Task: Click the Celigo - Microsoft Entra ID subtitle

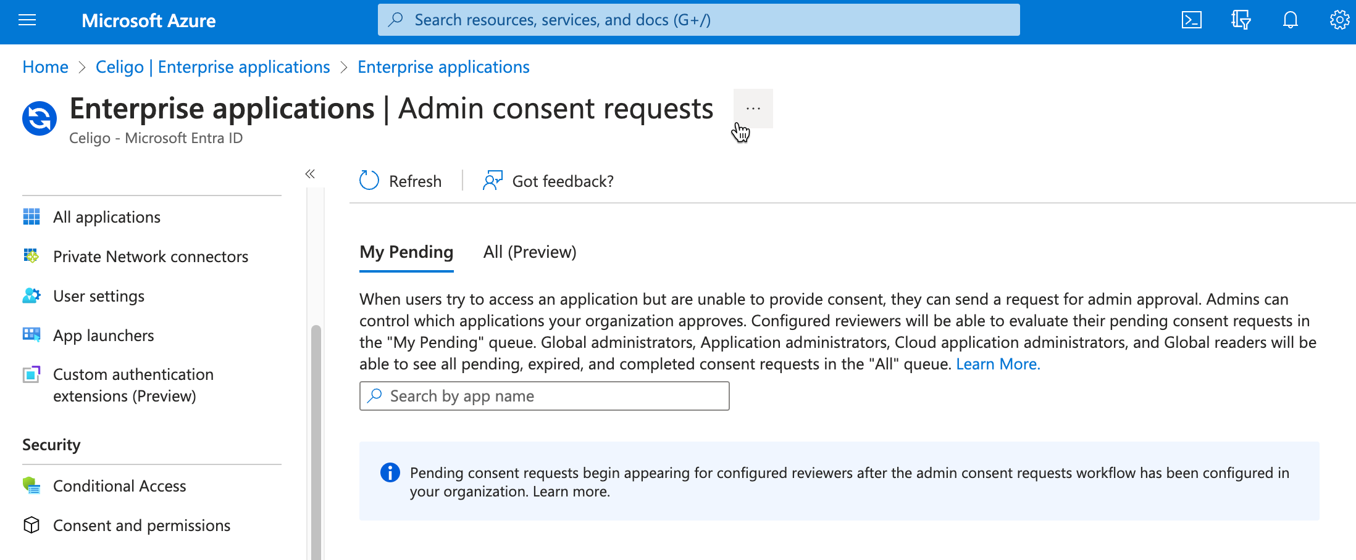Action: (156, 138)
